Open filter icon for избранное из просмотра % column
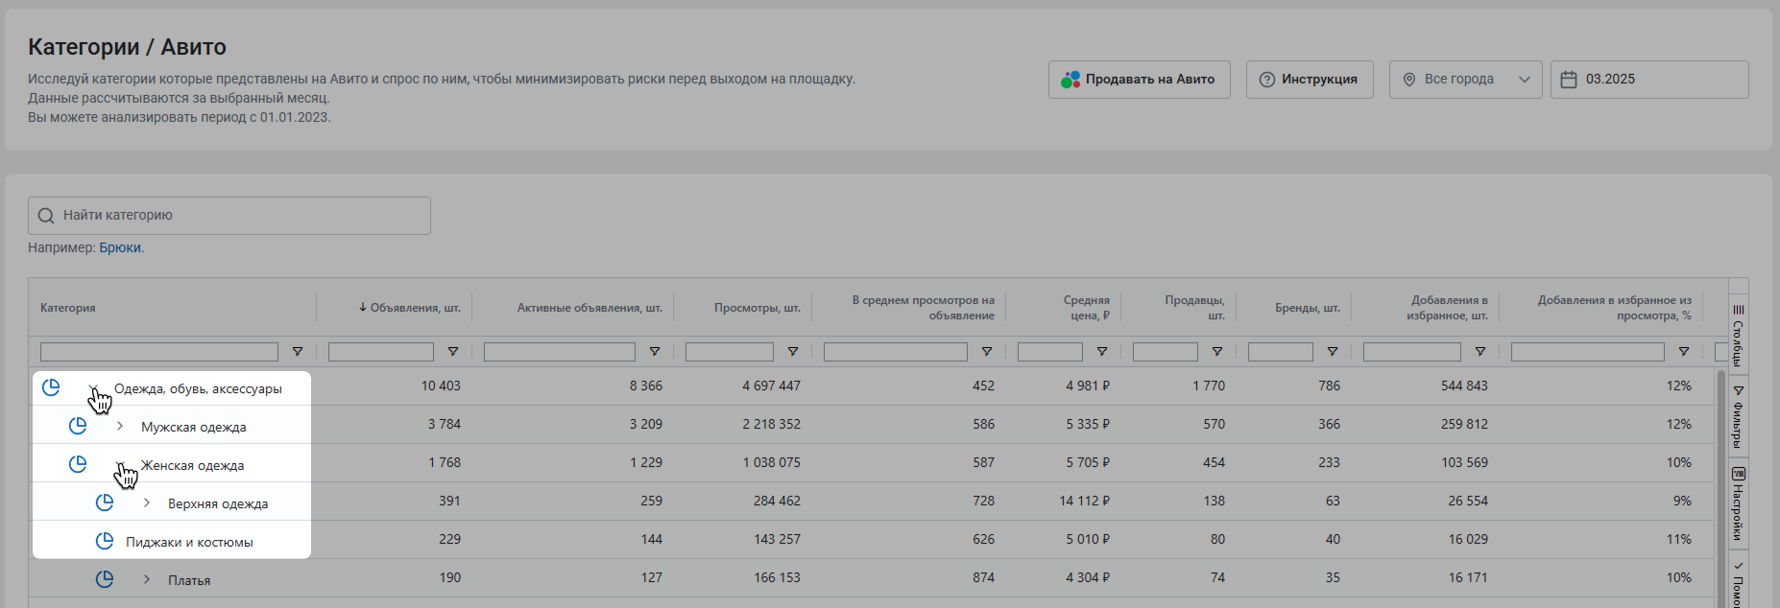This screenshot has width=1780, height=608. point(1684,352)
